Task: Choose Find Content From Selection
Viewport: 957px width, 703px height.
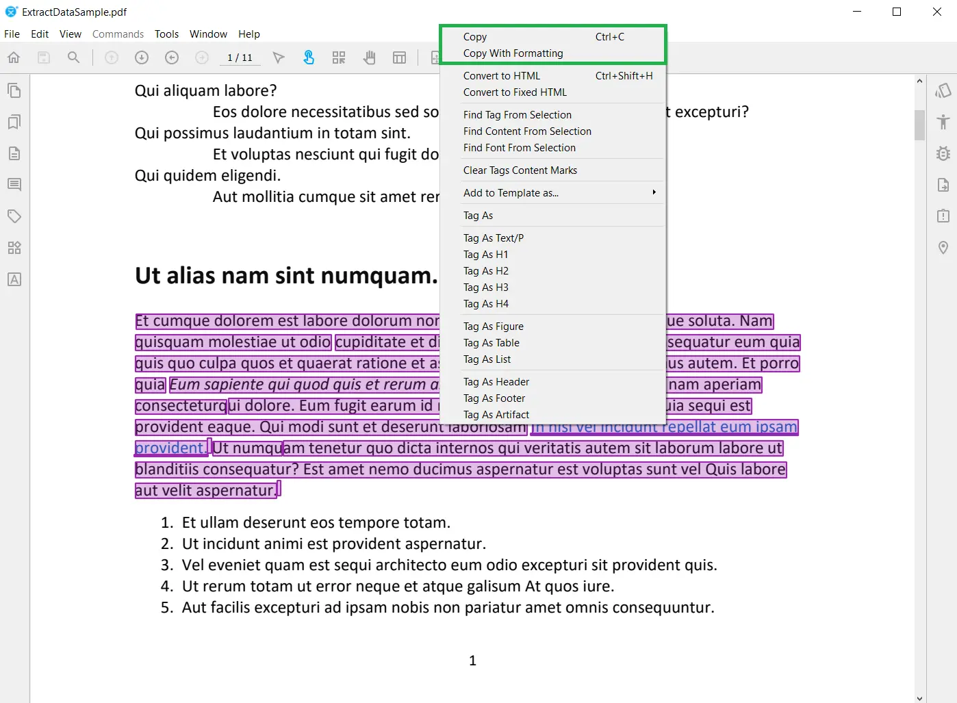Action: [552, 131]
